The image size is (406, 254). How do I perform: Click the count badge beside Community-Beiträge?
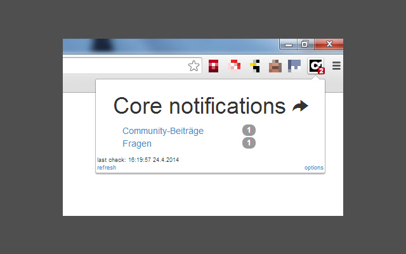249,130
